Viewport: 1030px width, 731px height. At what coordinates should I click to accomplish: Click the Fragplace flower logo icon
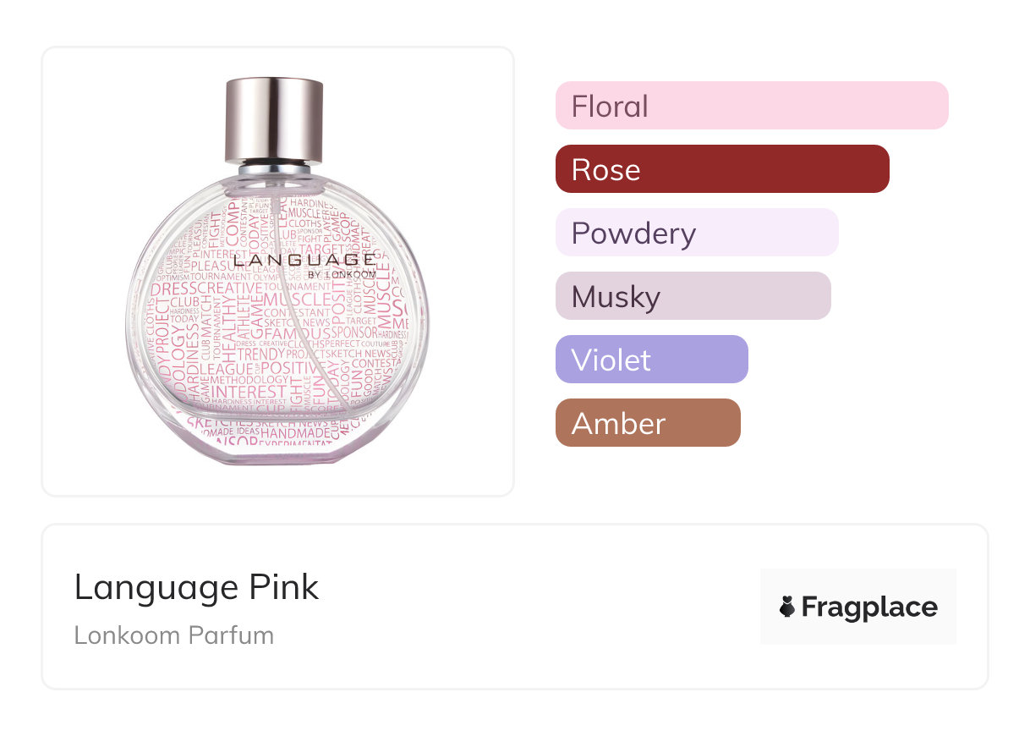pyautogui.click(x=787, y=607)
